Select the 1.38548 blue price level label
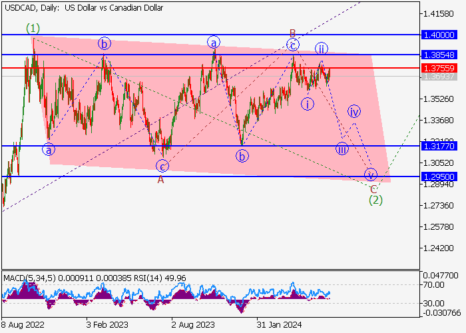The width and height of the screenshot is (466, 333). 439,55
